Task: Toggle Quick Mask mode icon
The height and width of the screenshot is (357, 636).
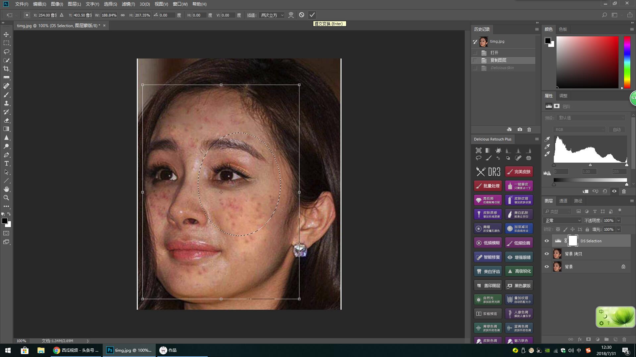Action: (6, 233)
